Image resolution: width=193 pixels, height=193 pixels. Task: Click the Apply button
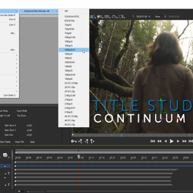click(x=32, y=142)
